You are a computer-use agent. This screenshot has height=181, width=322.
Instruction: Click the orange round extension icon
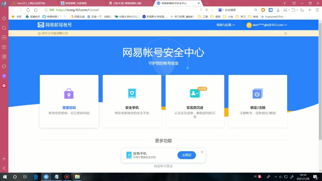[263, 10]
